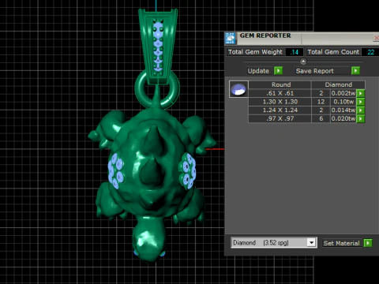Click the Total Gem Weight value .14
The width and height of the screenshot is (379, 284).
click(295, 52)
